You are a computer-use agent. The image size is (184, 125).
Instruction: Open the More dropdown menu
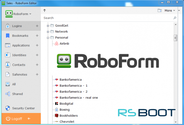pos(170,11)
